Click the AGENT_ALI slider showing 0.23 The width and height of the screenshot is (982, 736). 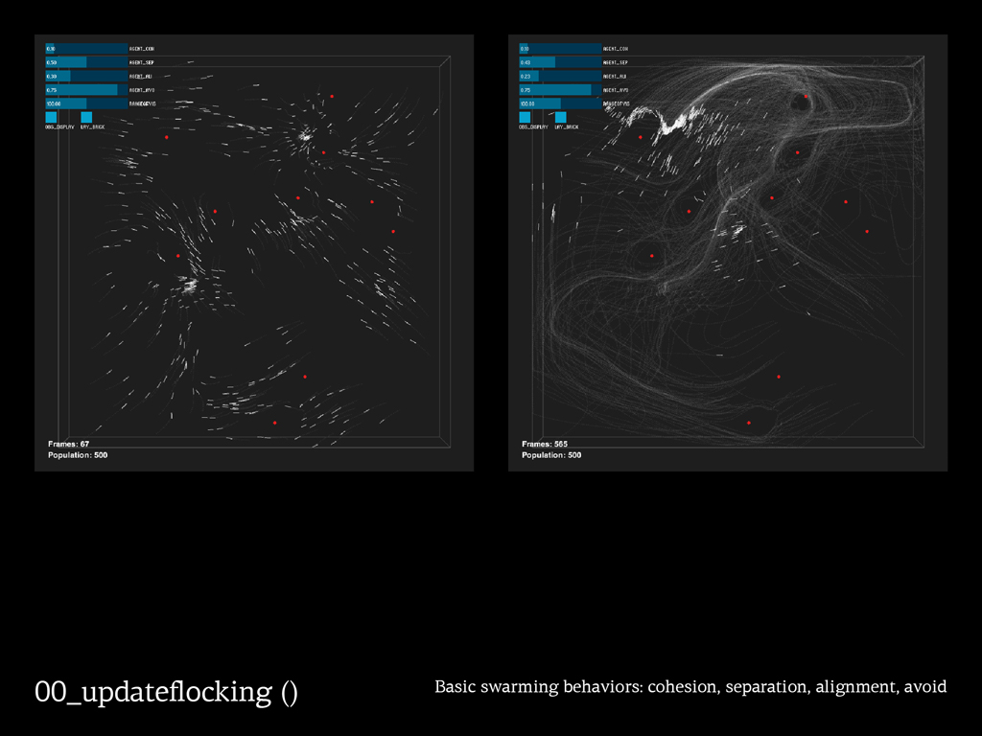(559, 76)
